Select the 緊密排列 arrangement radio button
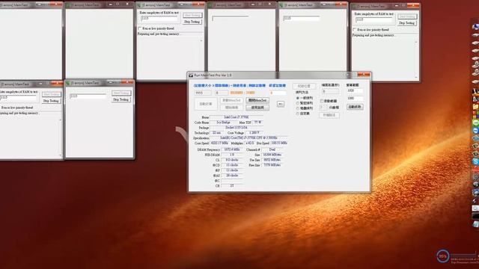The width and height of the screenshot is (479, 269). point(298,103)
